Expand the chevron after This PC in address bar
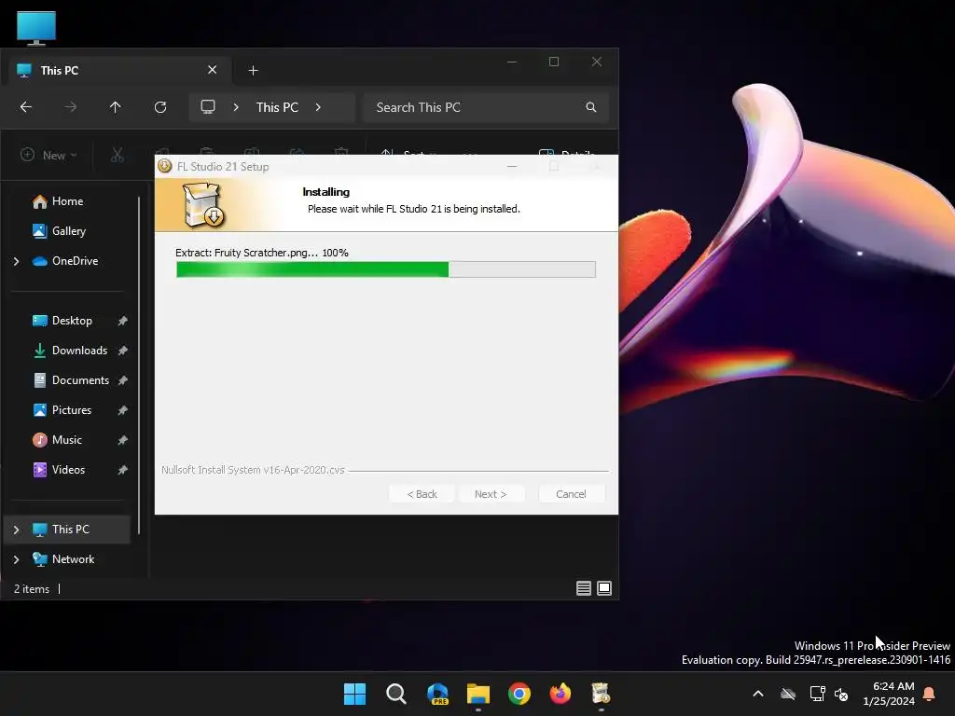The image size is (955, 716). coord(318,107)
